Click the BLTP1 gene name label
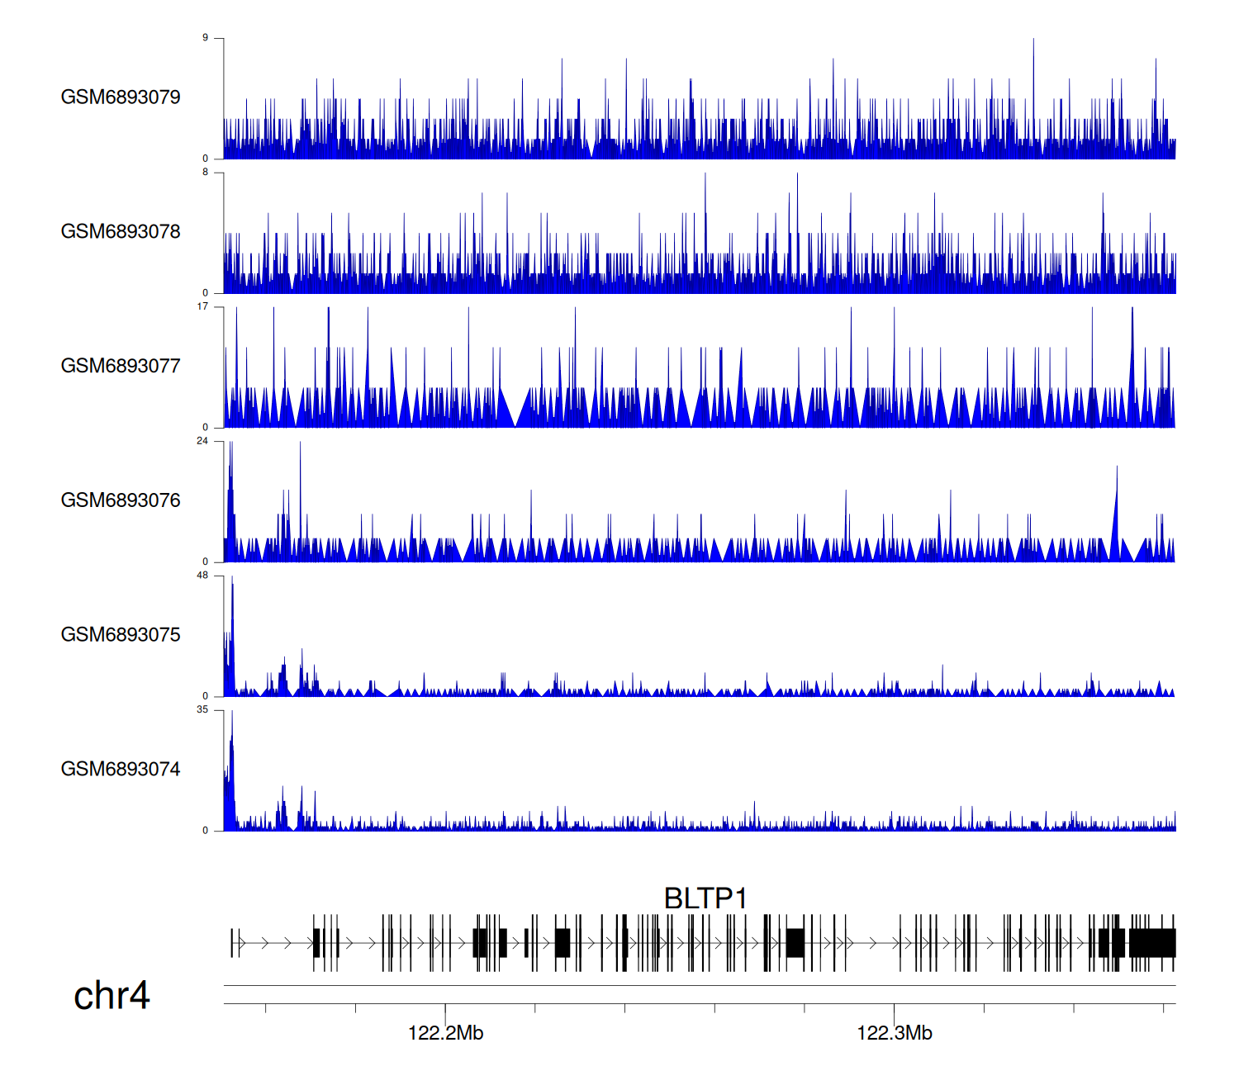Screen dimensions: 1239x1090 coord(705,898)
